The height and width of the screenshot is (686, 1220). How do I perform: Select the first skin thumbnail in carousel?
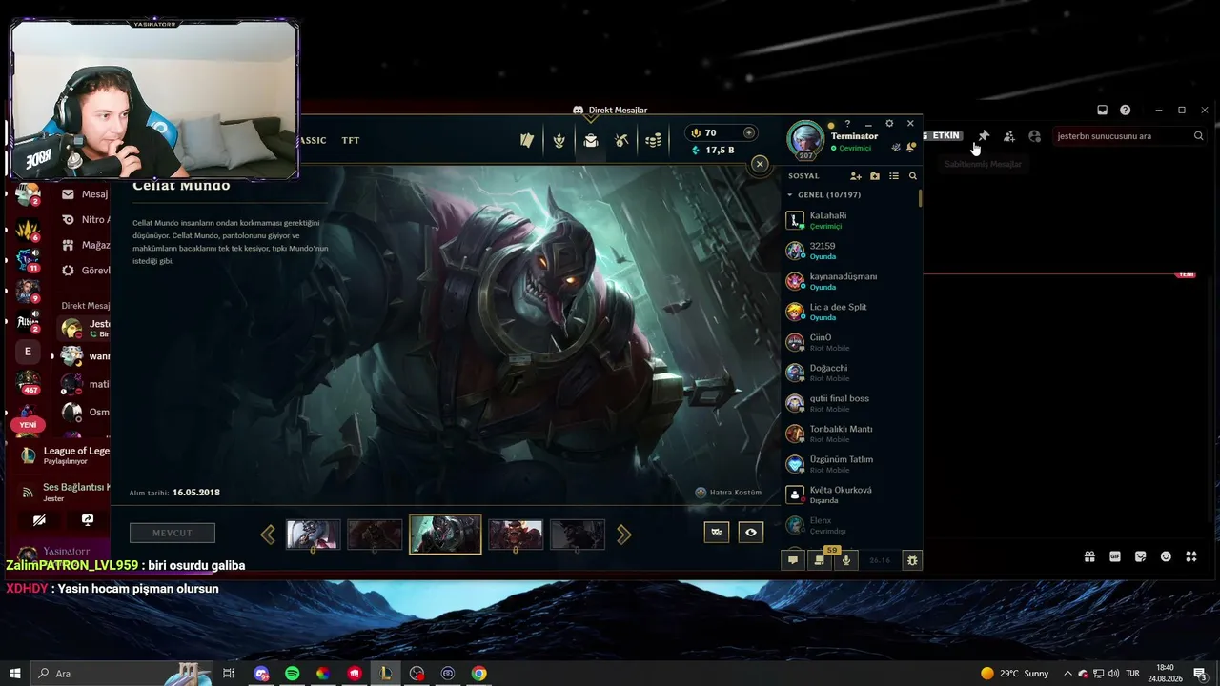coord(314,535)
